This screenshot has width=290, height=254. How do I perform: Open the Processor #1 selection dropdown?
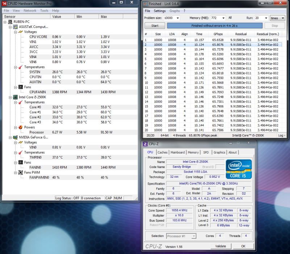pos(194,236)
